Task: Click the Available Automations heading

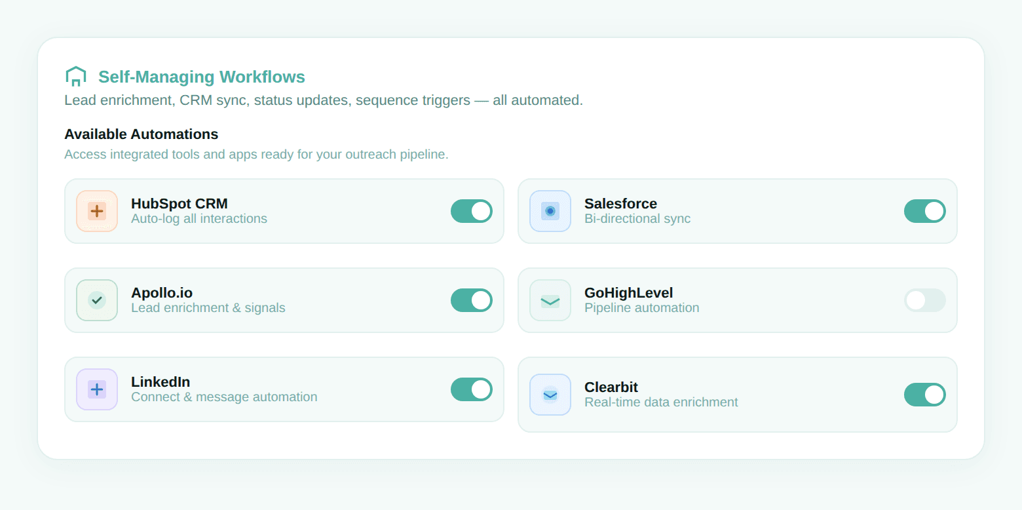Action: 141,134
